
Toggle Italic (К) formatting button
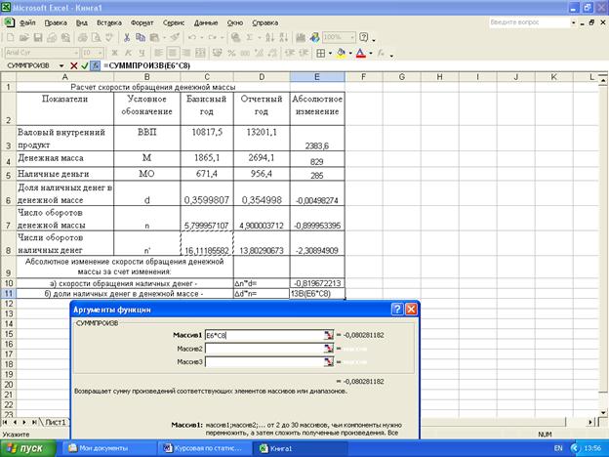click(128, 53)
